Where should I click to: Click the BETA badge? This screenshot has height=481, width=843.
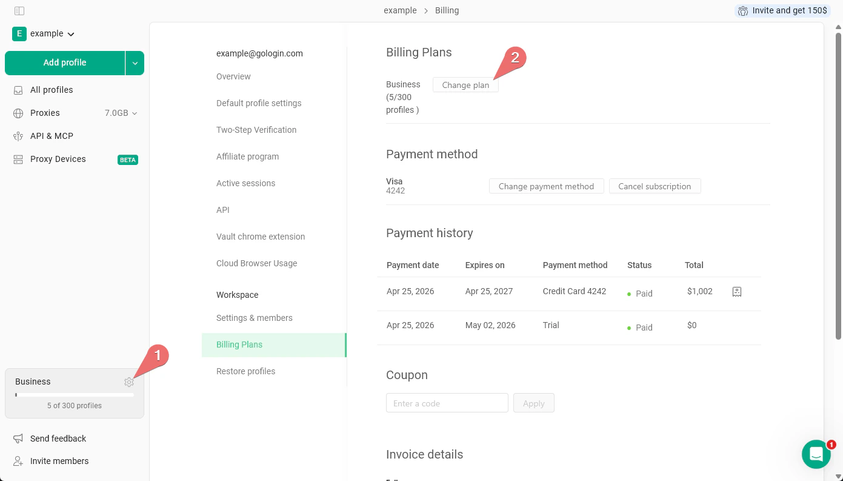click(x=128, y=160)
